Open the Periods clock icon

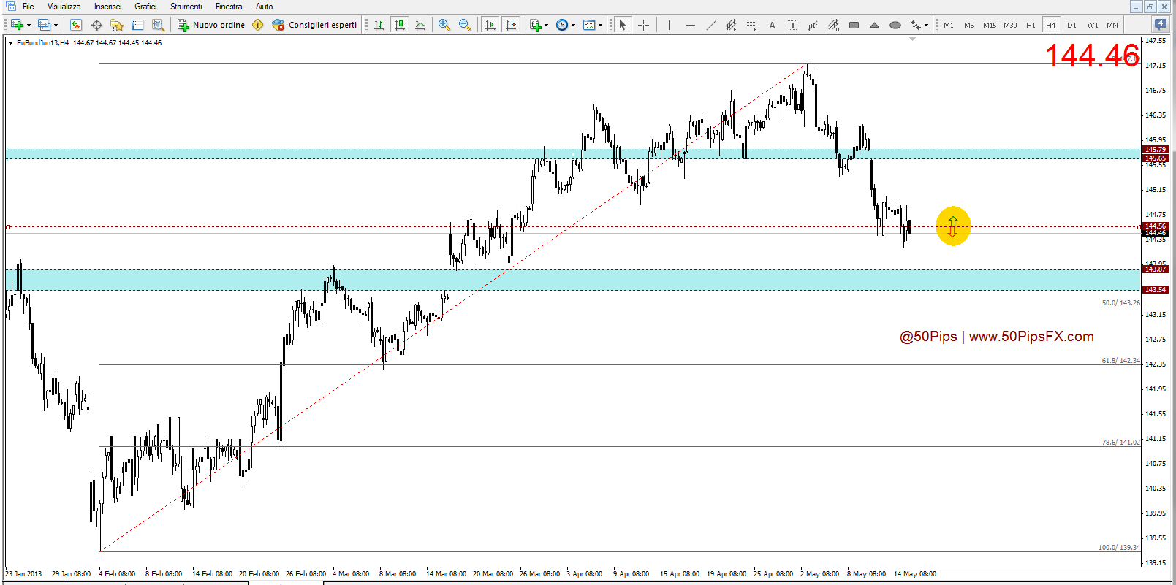point(561,25)
